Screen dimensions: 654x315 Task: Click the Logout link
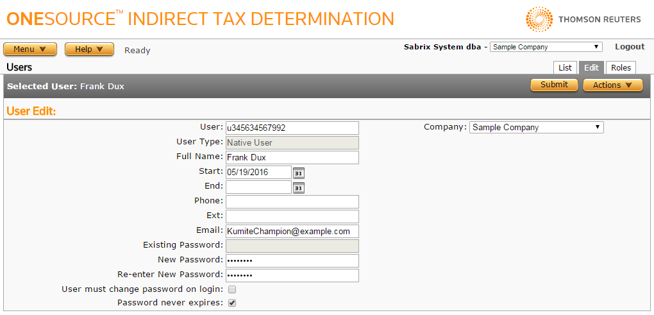pos(630,47)
